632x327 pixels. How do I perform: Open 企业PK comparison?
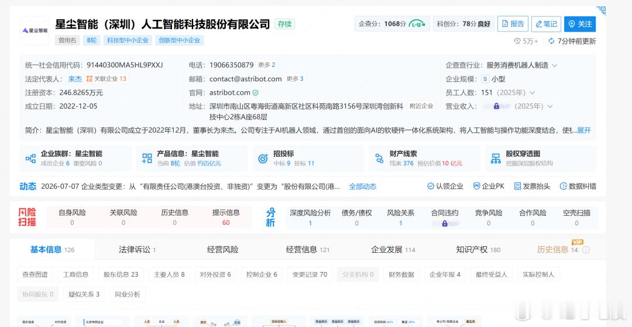[x=489, y=186]
